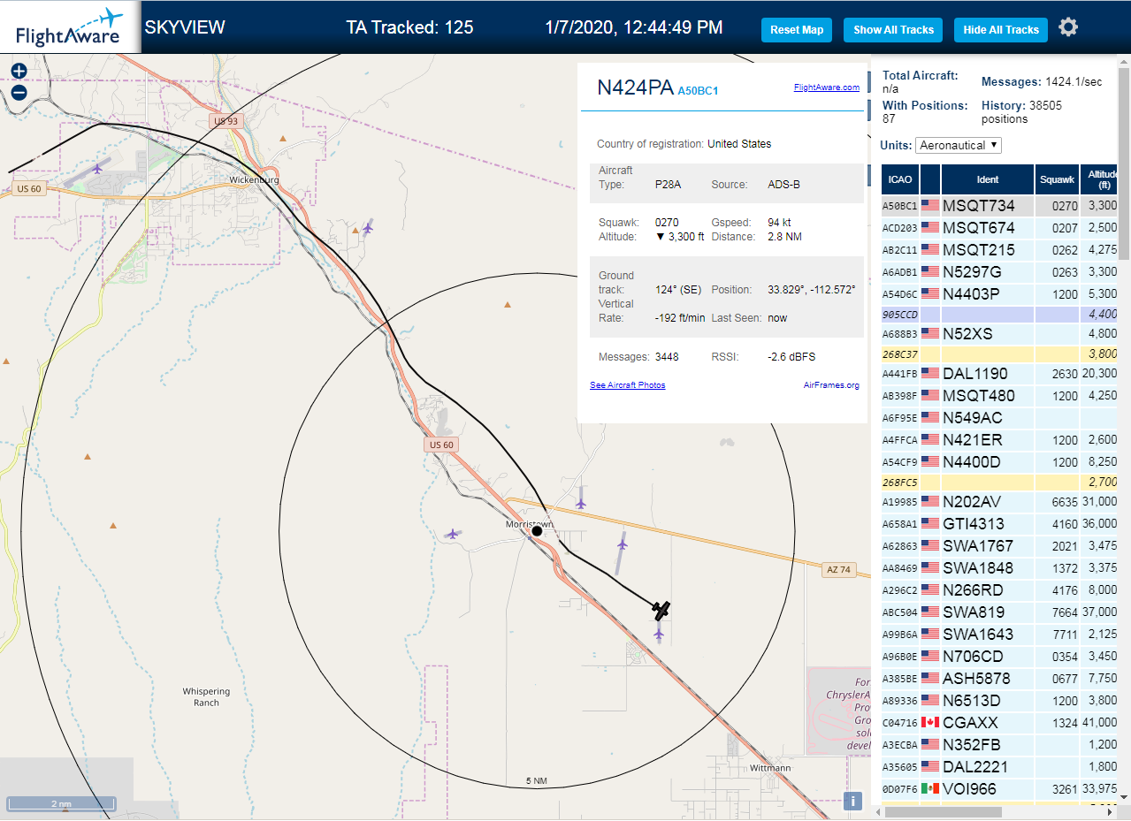
Task: Open the Units dropdown showing Aeronautical
Action: (959, 145)
